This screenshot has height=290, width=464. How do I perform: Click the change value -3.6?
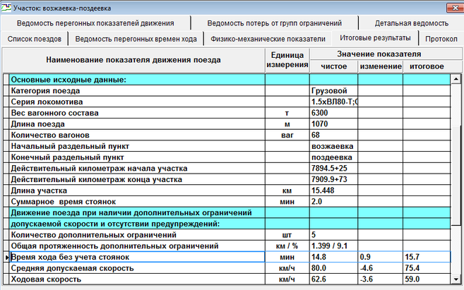click(x=367, y=279)
